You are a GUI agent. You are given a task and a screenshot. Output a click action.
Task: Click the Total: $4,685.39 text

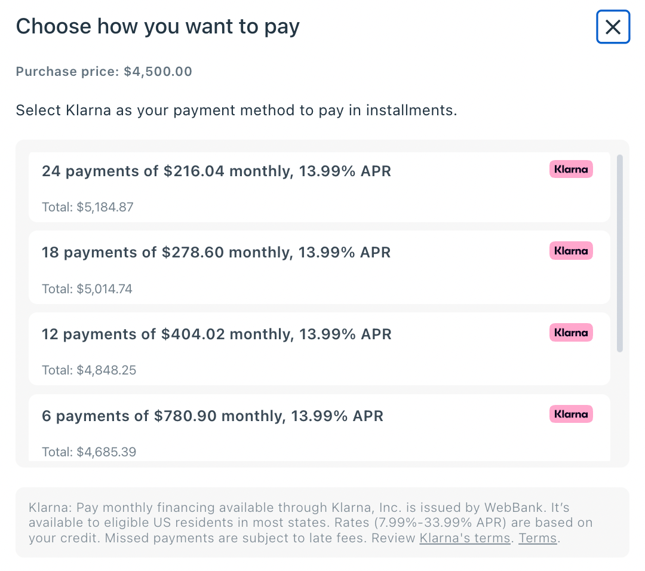tap(89, 452)
